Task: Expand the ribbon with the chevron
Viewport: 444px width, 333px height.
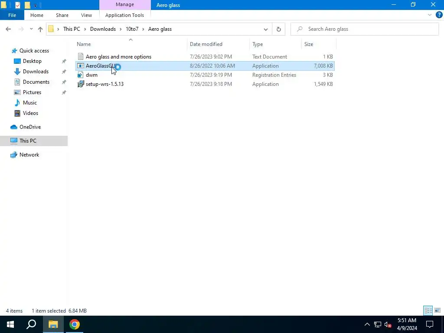Action: [430, 15]
